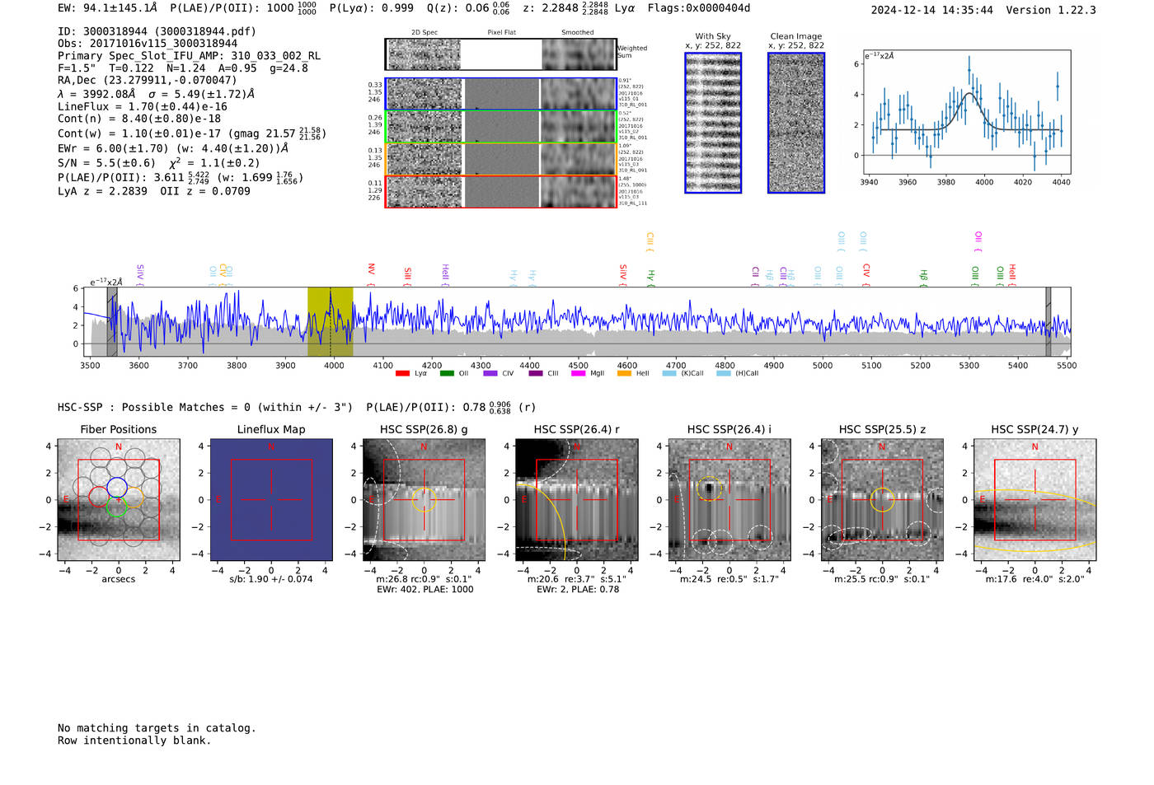Image resolution: width=1154 pixels, height=785 pixels.
Task: Click the yellow highlighted band near 4000Å
Action: (331, 322)
